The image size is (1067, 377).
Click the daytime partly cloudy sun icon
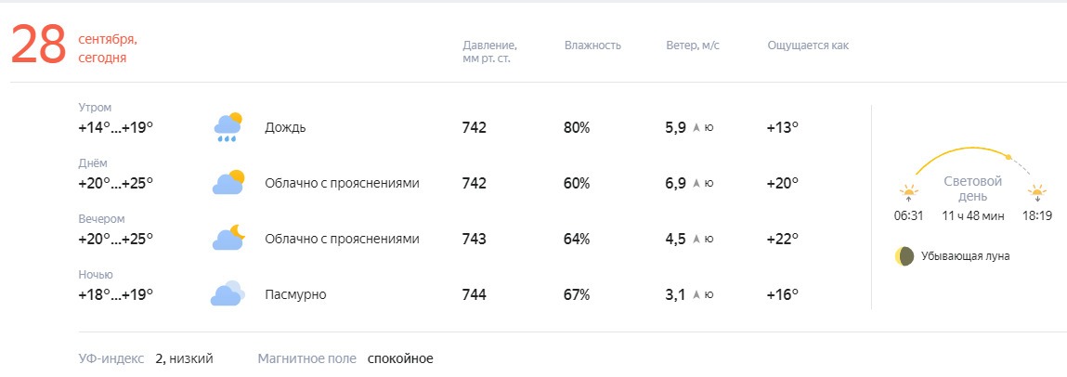tap(228, 182)
